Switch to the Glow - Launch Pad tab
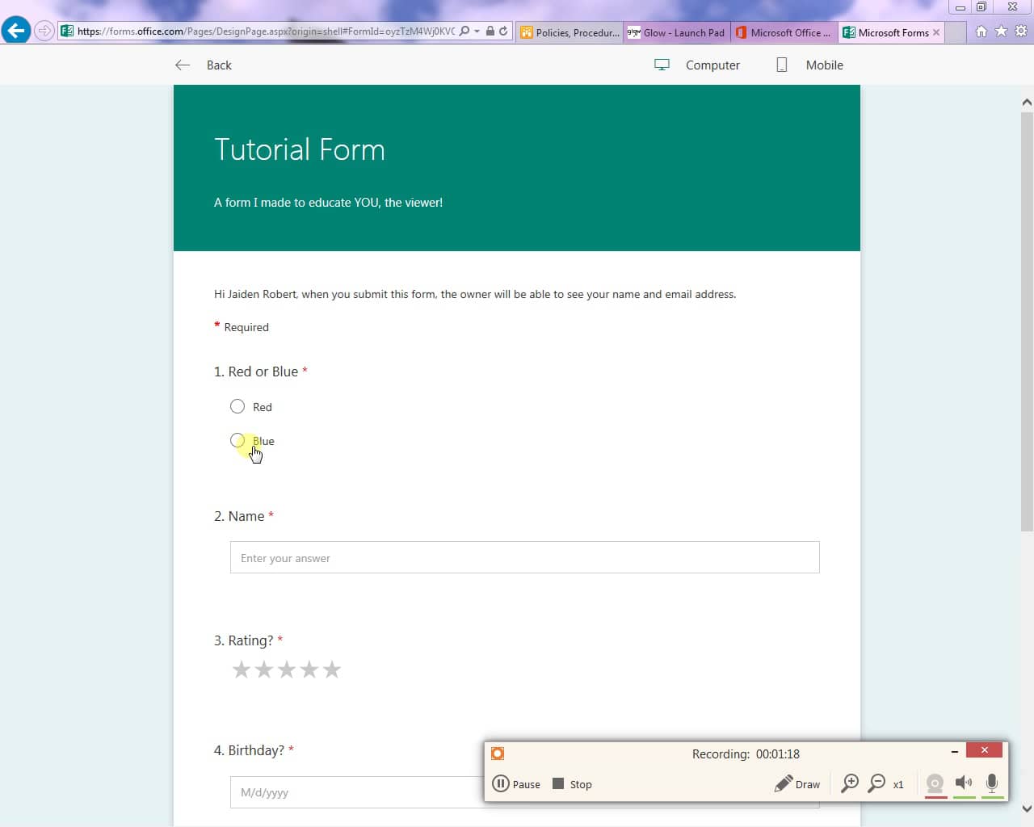Viewport: 1034px width, 827px height. (676, 32)
